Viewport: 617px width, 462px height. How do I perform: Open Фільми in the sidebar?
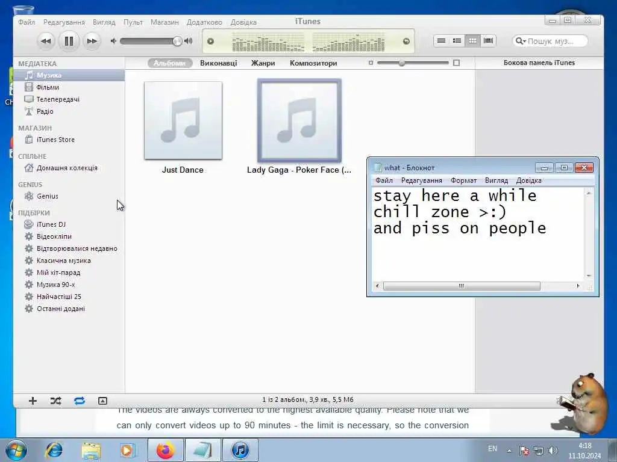(69, 87)
